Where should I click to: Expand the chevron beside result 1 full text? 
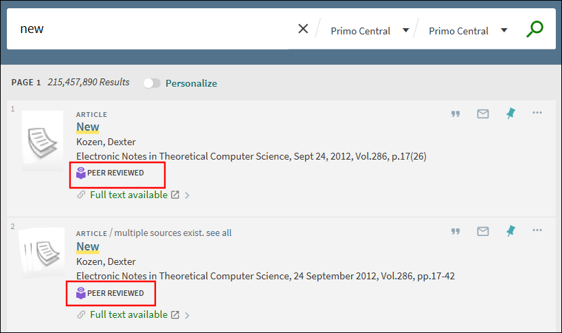[x=188, y=195]
